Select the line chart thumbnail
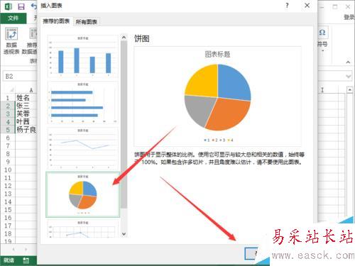The width and height of the screenshot is (355, 266). coord(83,148)
